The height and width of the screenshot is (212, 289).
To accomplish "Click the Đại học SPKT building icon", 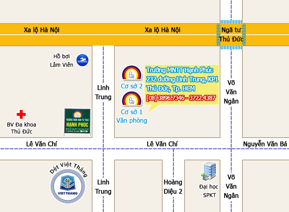I will (x=208, y=171).
